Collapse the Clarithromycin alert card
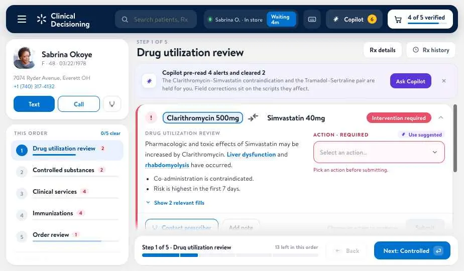 point(440,118)
